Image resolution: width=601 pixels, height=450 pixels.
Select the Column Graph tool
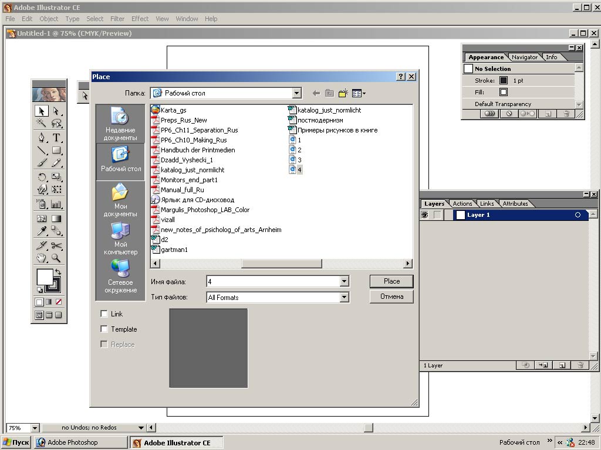(x=56, y=204)
